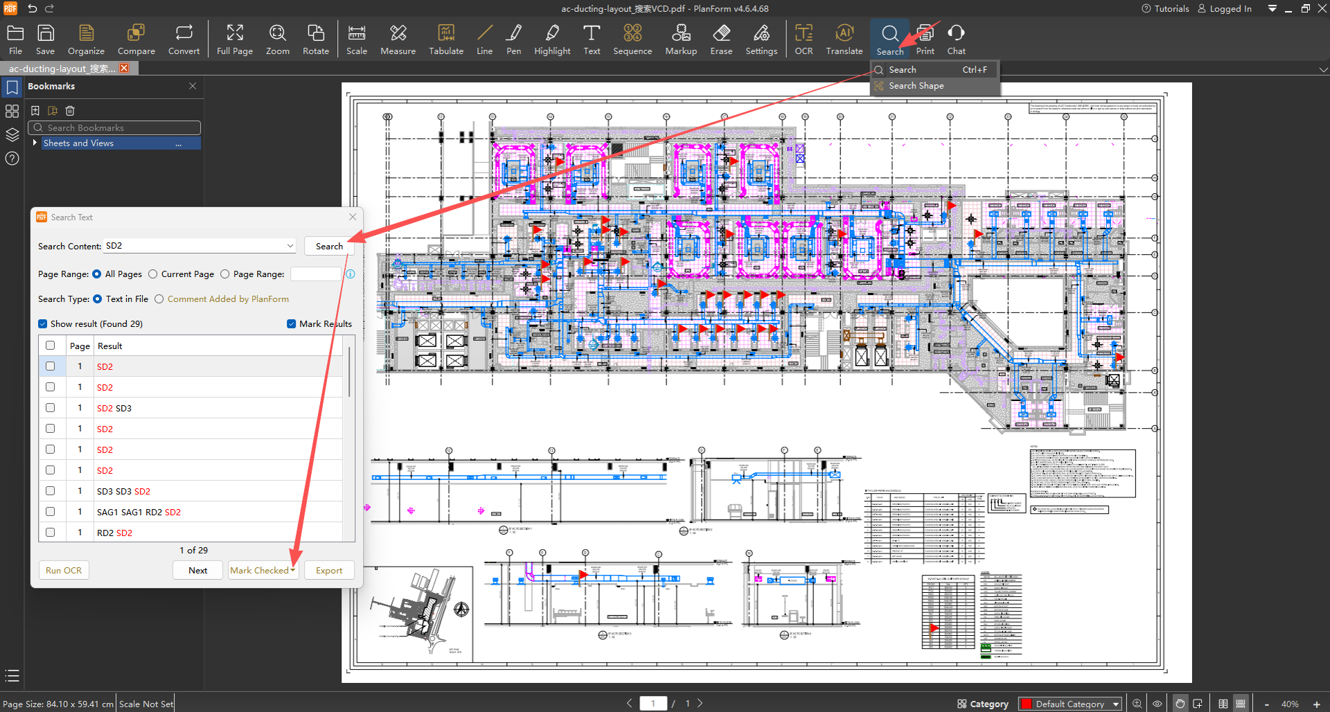Open the Tabulate tool
Screen dimensions: 1330x712
coord(446,39)
